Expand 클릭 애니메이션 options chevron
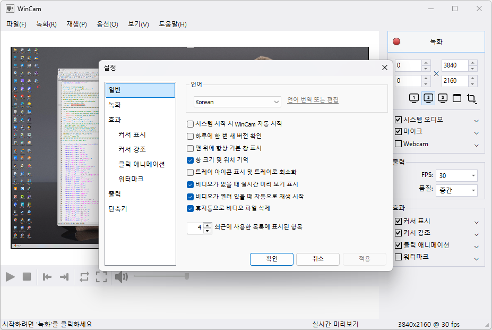The height and width of the screenshot is (330, 492). (476, 247)
